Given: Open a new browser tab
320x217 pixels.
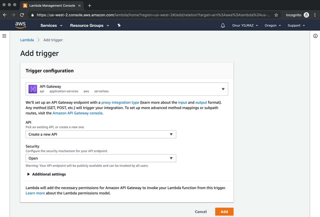Looking at the screenshot, I should coord(90,5).
